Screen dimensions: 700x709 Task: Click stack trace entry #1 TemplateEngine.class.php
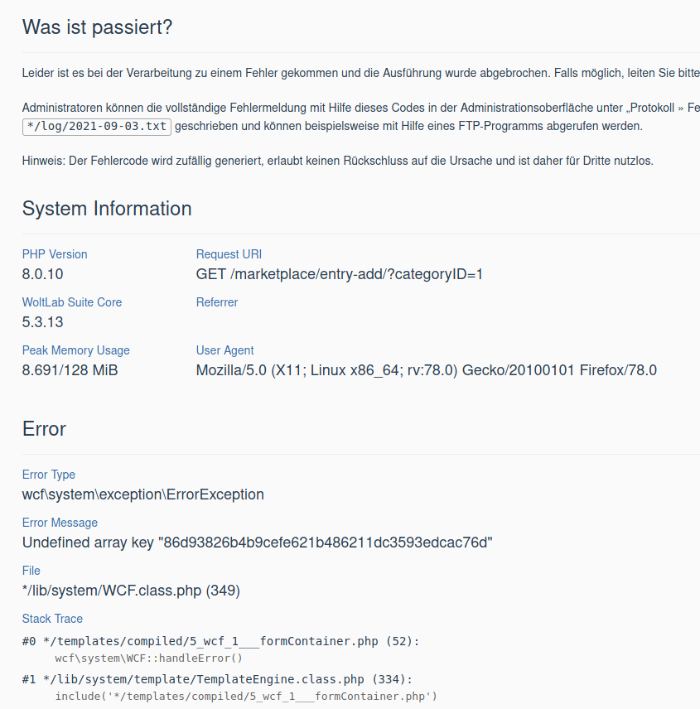[x=218, y=679]
